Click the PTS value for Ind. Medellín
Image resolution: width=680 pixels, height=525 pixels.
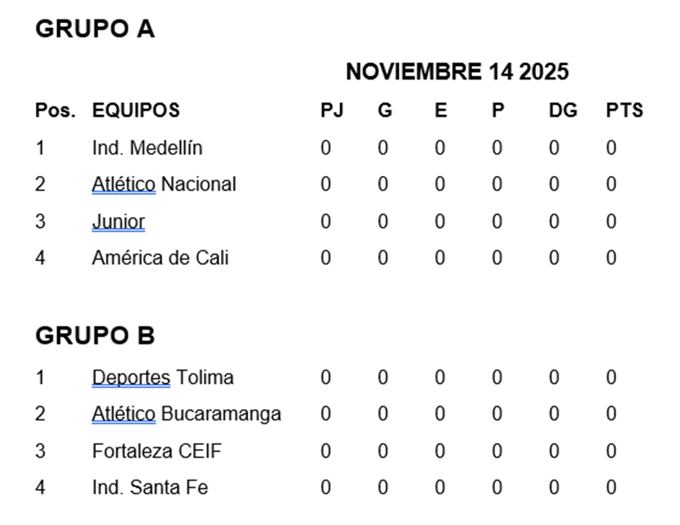pos(611,147)
